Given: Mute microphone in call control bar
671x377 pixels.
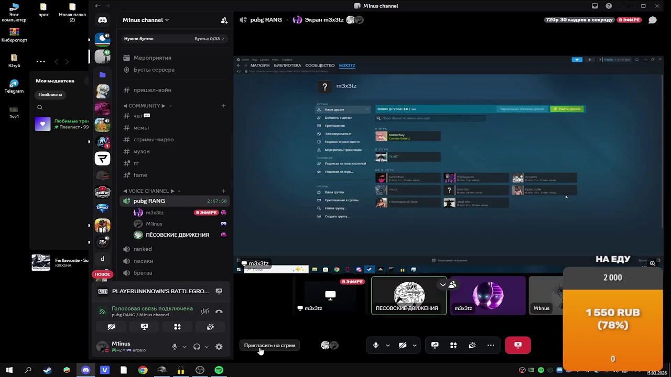Looking at the screenshot, I should point(376,345).
